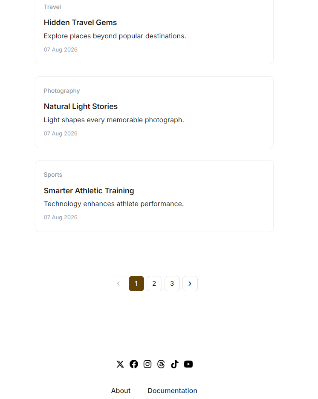Click the Photography category label

point(62,91)
